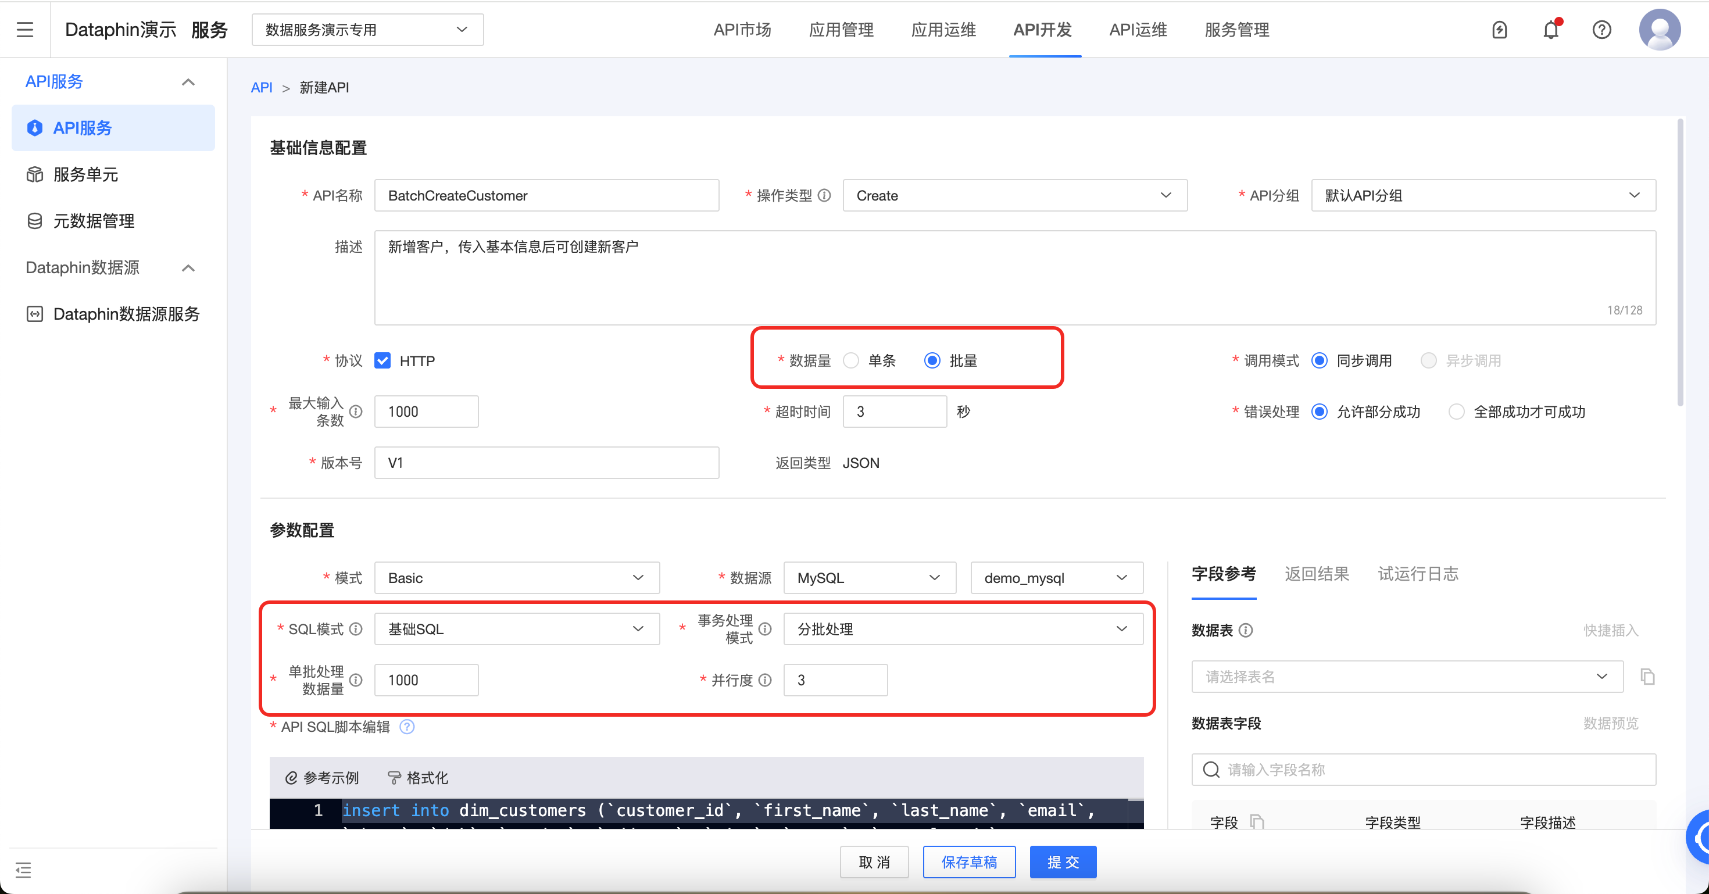Open 元数据管理 from the sidebar

click(94, 221)
